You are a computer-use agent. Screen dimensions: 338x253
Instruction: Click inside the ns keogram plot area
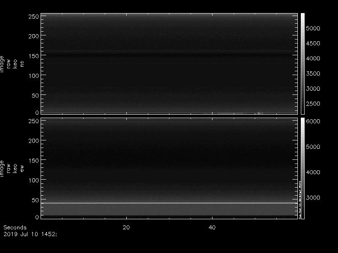[169, 64]
